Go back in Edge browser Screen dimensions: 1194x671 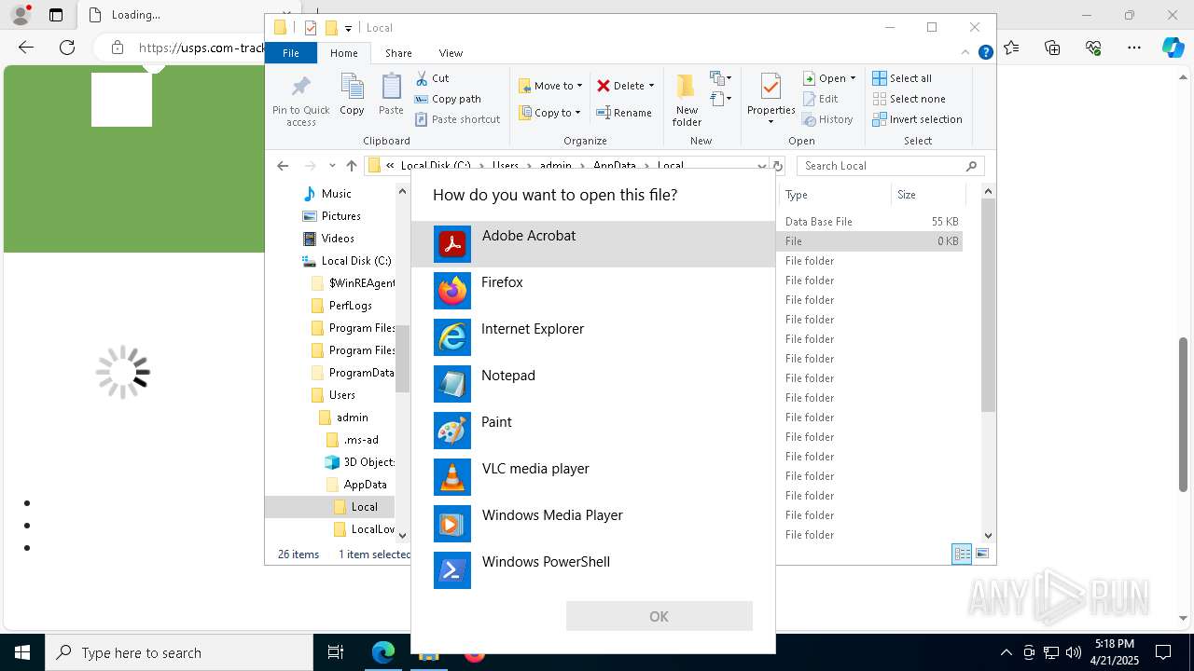(x=26, y=48)
